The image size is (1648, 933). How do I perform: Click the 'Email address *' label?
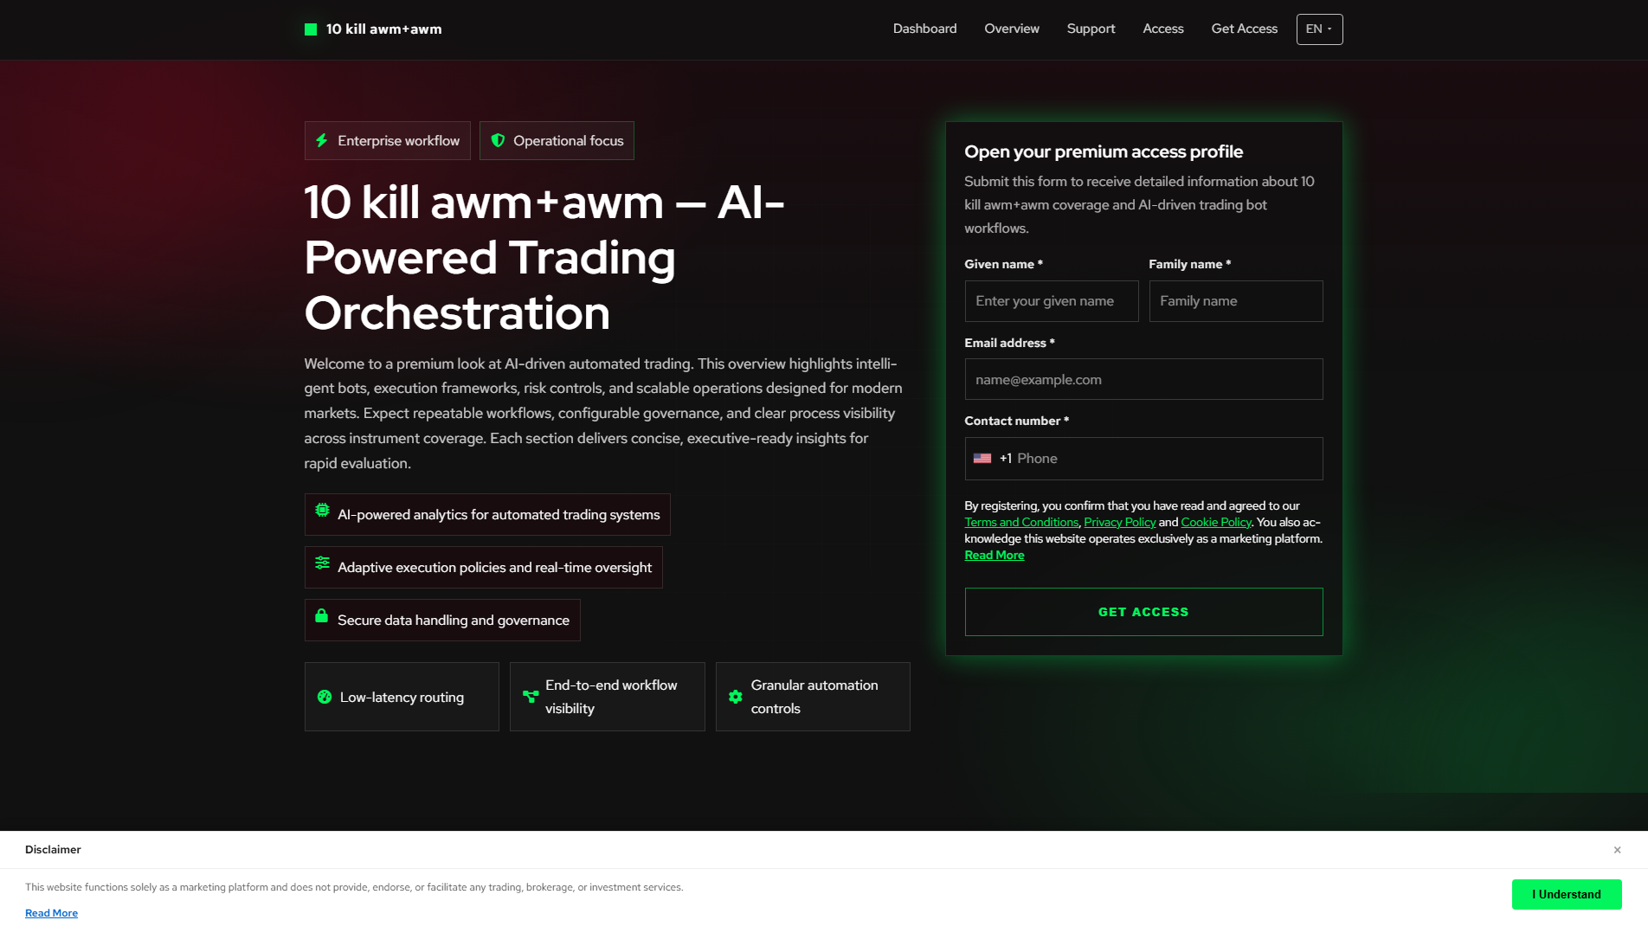click(1009, 343)
